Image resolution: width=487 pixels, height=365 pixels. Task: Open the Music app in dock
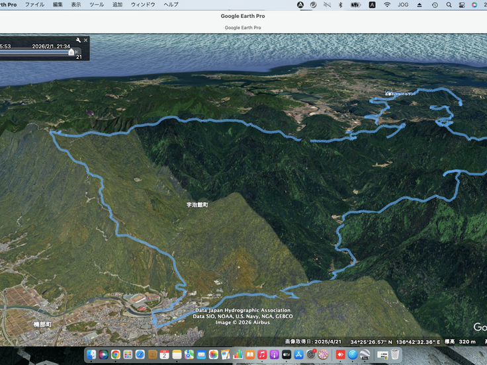(x=263, y=355)
